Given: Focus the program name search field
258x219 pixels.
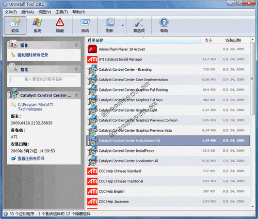Looking at the screenshot, I should pos(43,79).
